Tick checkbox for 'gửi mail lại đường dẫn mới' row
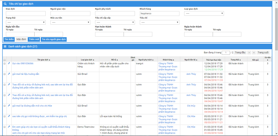 [5, 106]
